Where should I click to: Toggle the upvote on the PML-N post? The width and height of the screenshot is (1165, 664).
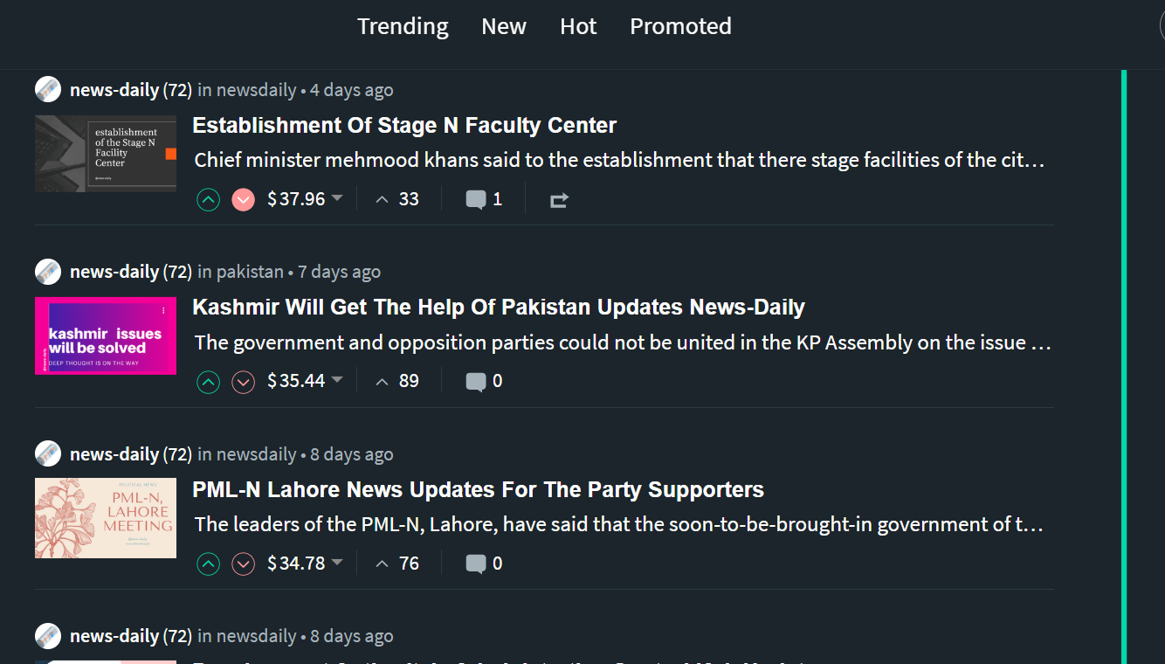pos(208,564)
